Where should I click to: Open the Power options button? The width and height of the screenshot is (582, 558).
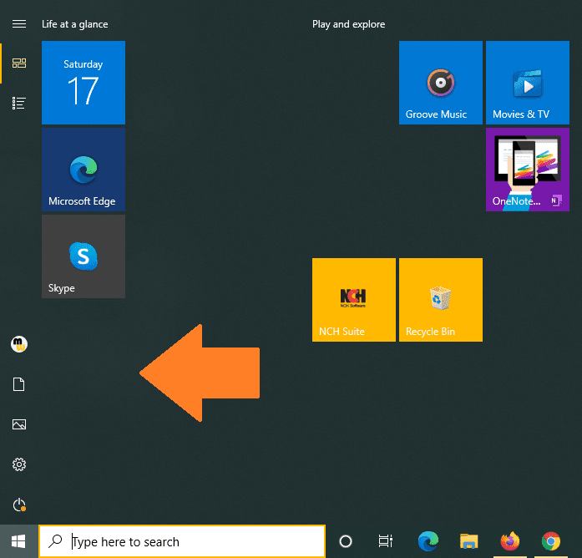pos(19,505)
